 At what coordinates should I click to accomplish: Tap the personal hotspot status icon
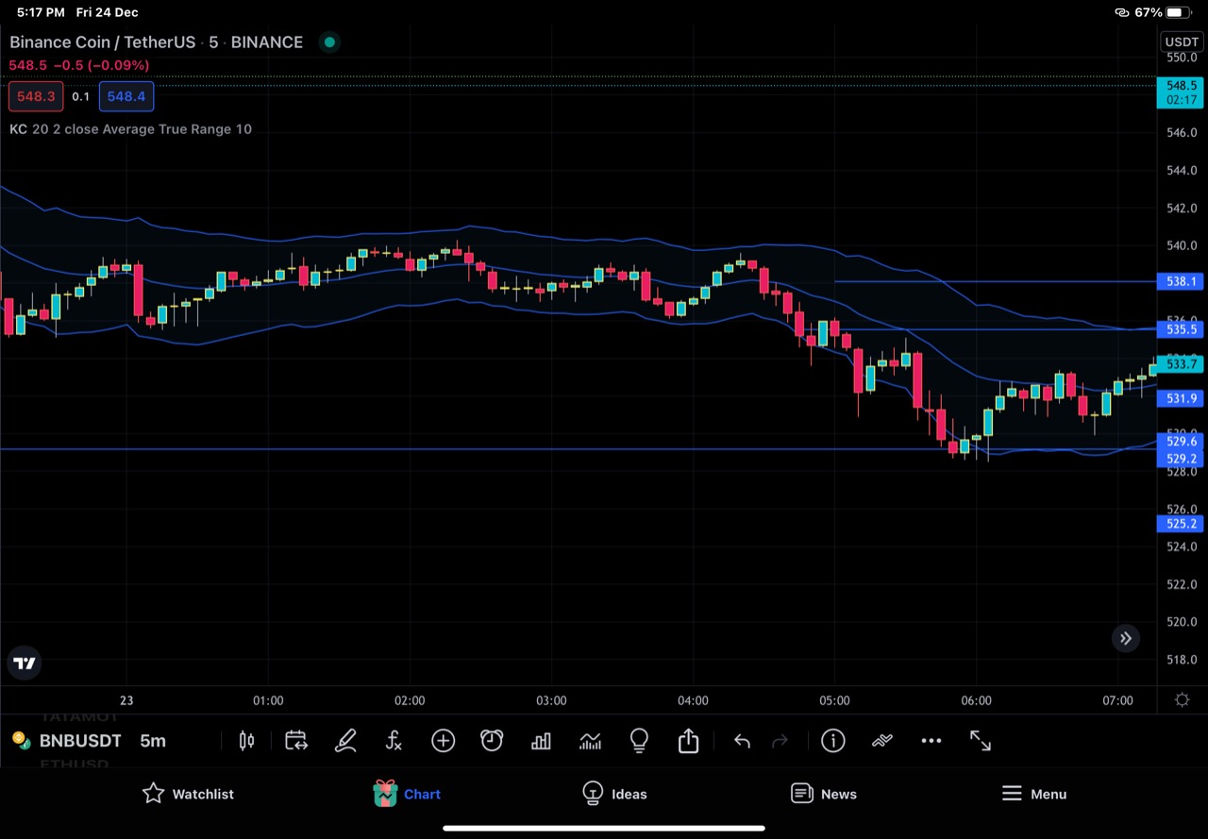tap(1122, 12)
